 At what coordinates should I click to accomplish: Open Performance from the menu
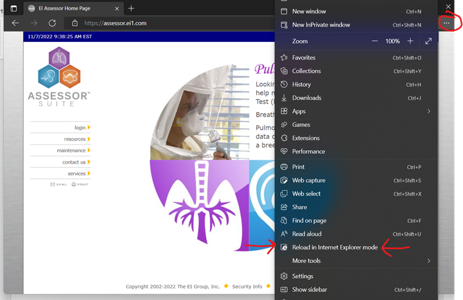coord(356,152)
